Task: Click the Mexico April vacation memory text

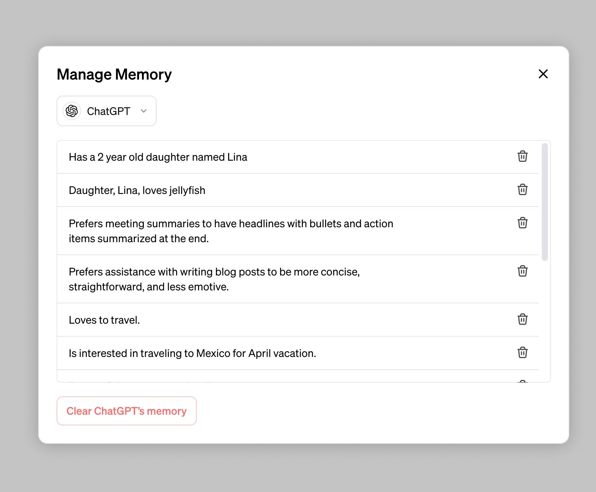Action: [x=192, y=354]
